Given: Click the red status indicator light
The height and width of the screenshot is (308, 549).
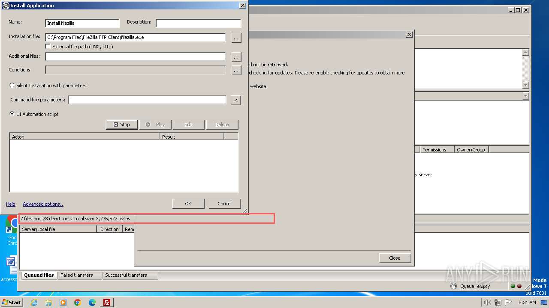Looking at the screenshot, I should click(519, 286).
